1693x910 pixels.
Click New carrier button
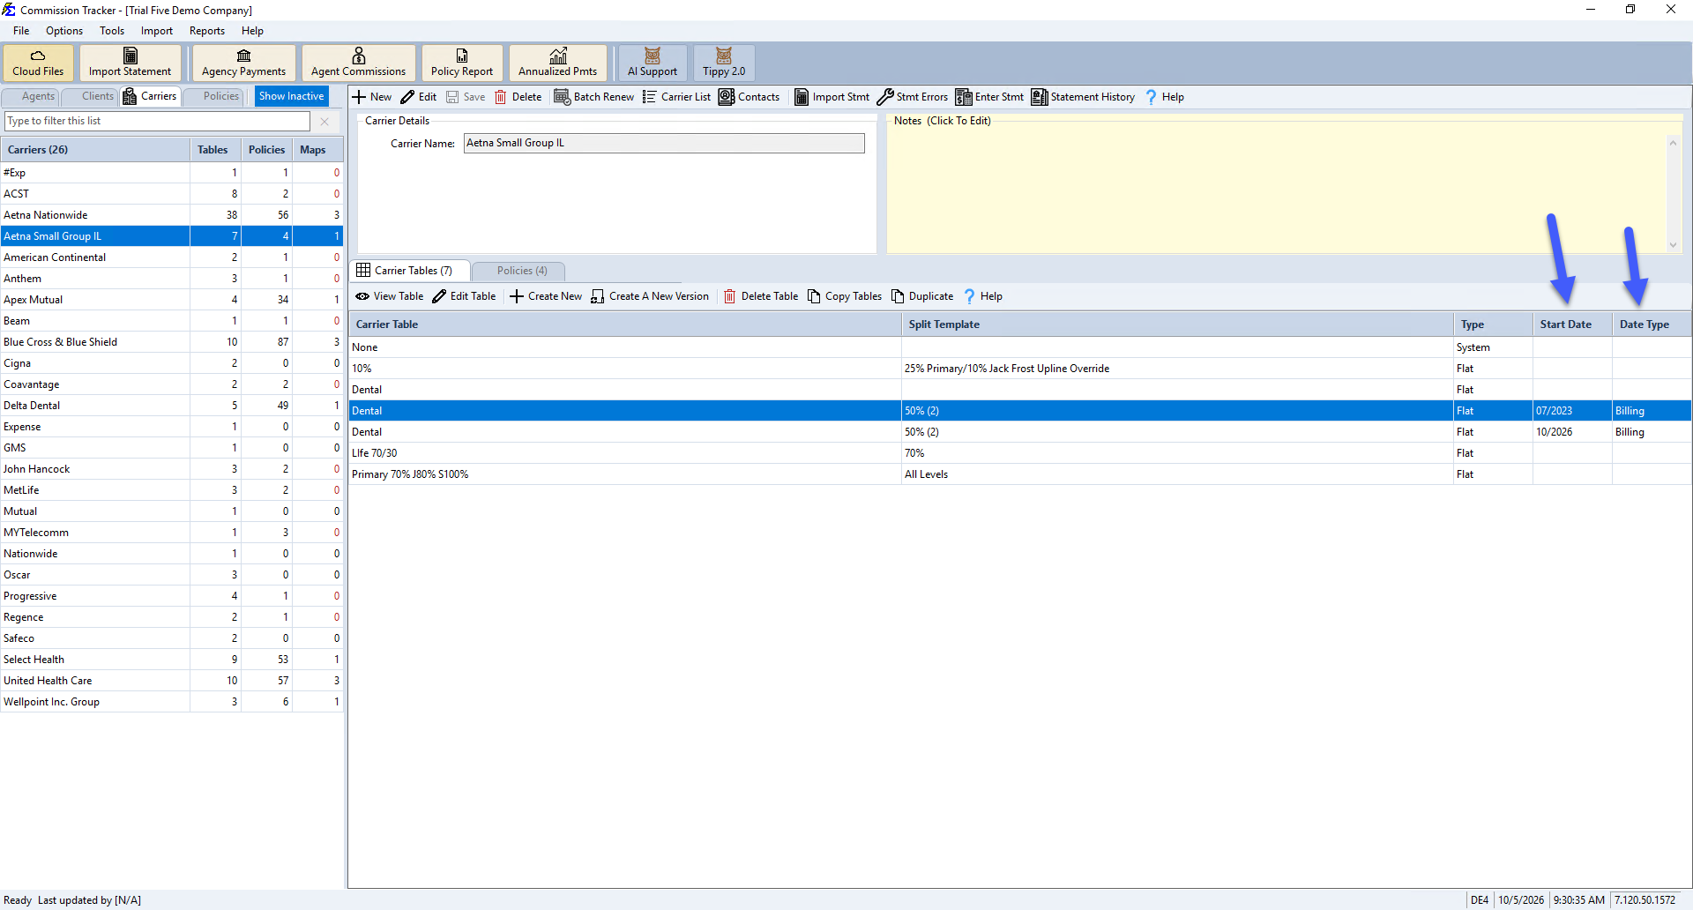pyautogui.click(x=372, y=97)
